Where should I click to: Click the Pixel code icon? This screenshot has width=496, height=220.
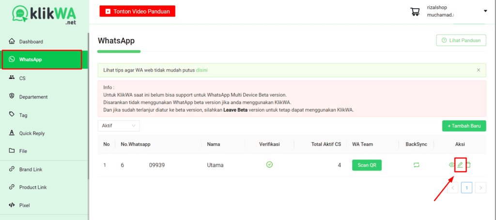12,205
